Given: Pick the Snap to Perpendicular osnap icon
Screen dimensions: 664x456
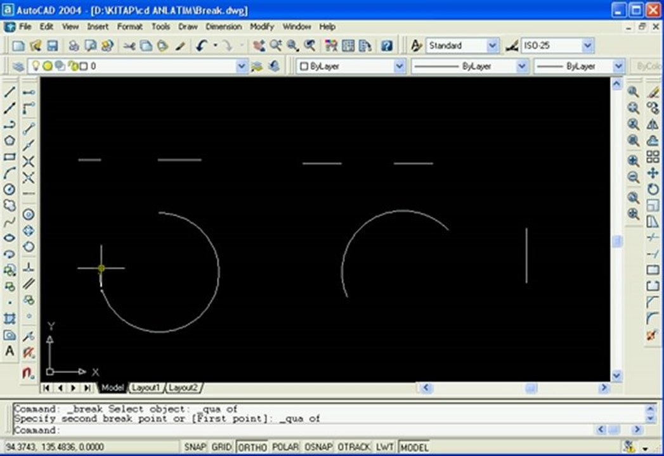Looking at the screenshot, I should [29, 267].
